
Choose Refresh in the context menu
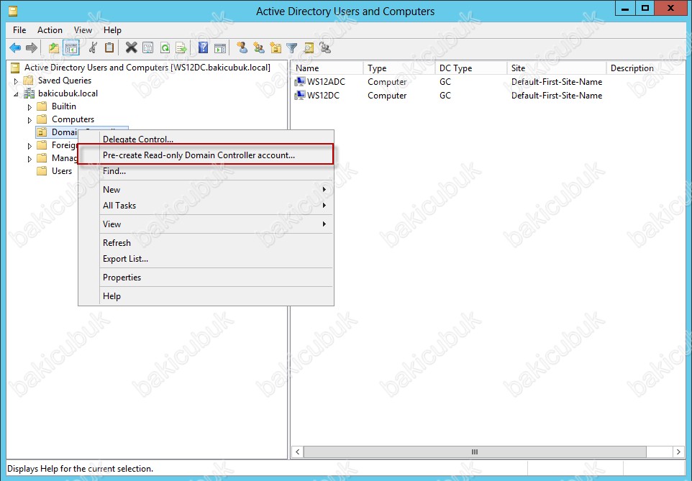click(206, 243)
